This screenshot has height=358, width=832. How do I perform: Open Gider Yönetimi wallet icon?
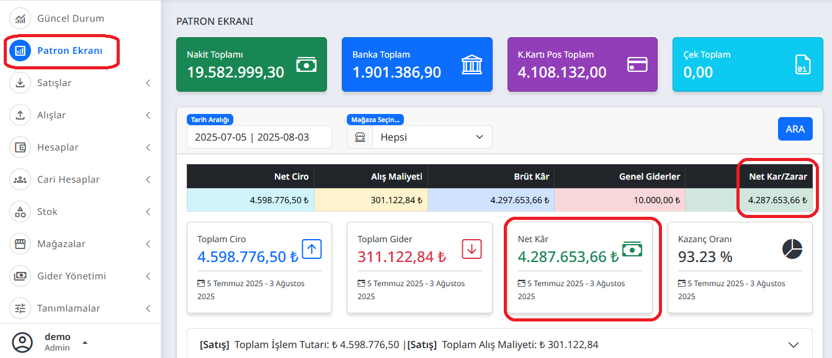20,276
